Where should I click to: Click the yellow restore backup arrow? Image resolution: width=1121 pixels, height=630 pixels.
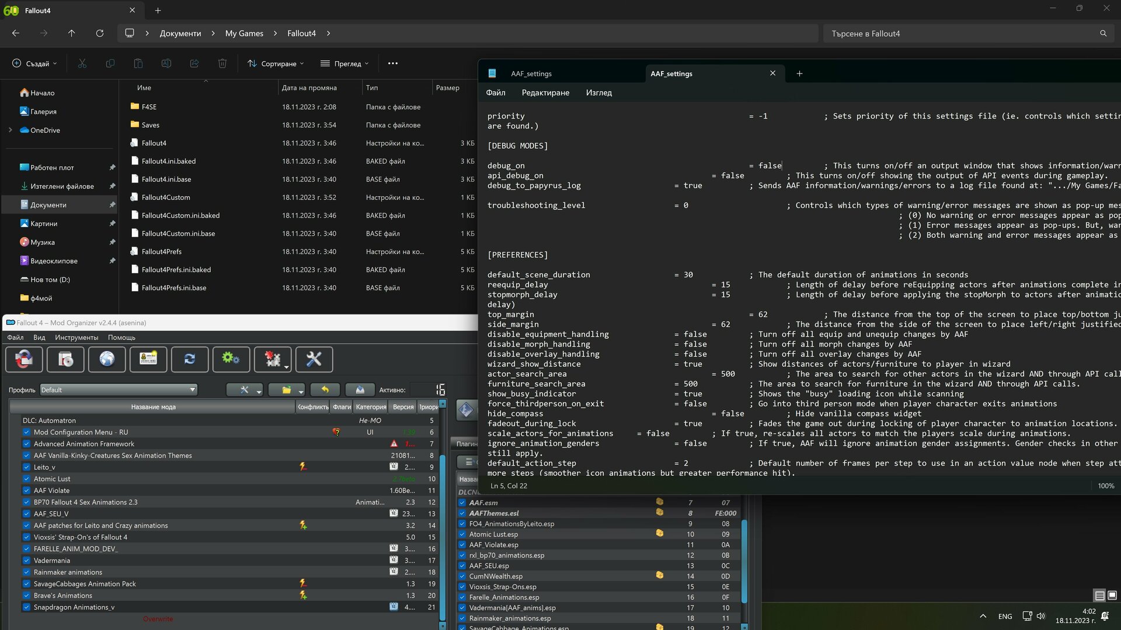(x=325, y=389)
